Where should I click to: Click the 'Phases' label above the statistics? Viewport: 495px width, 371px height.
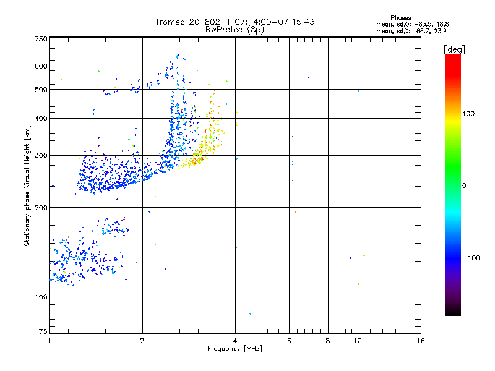click(400, 18)
